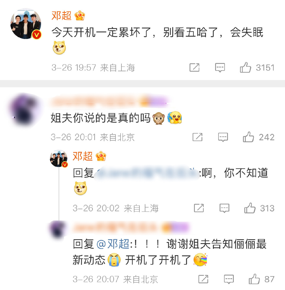Open 邓超's profile from top username
285x290 pixels.
[62, 16]
